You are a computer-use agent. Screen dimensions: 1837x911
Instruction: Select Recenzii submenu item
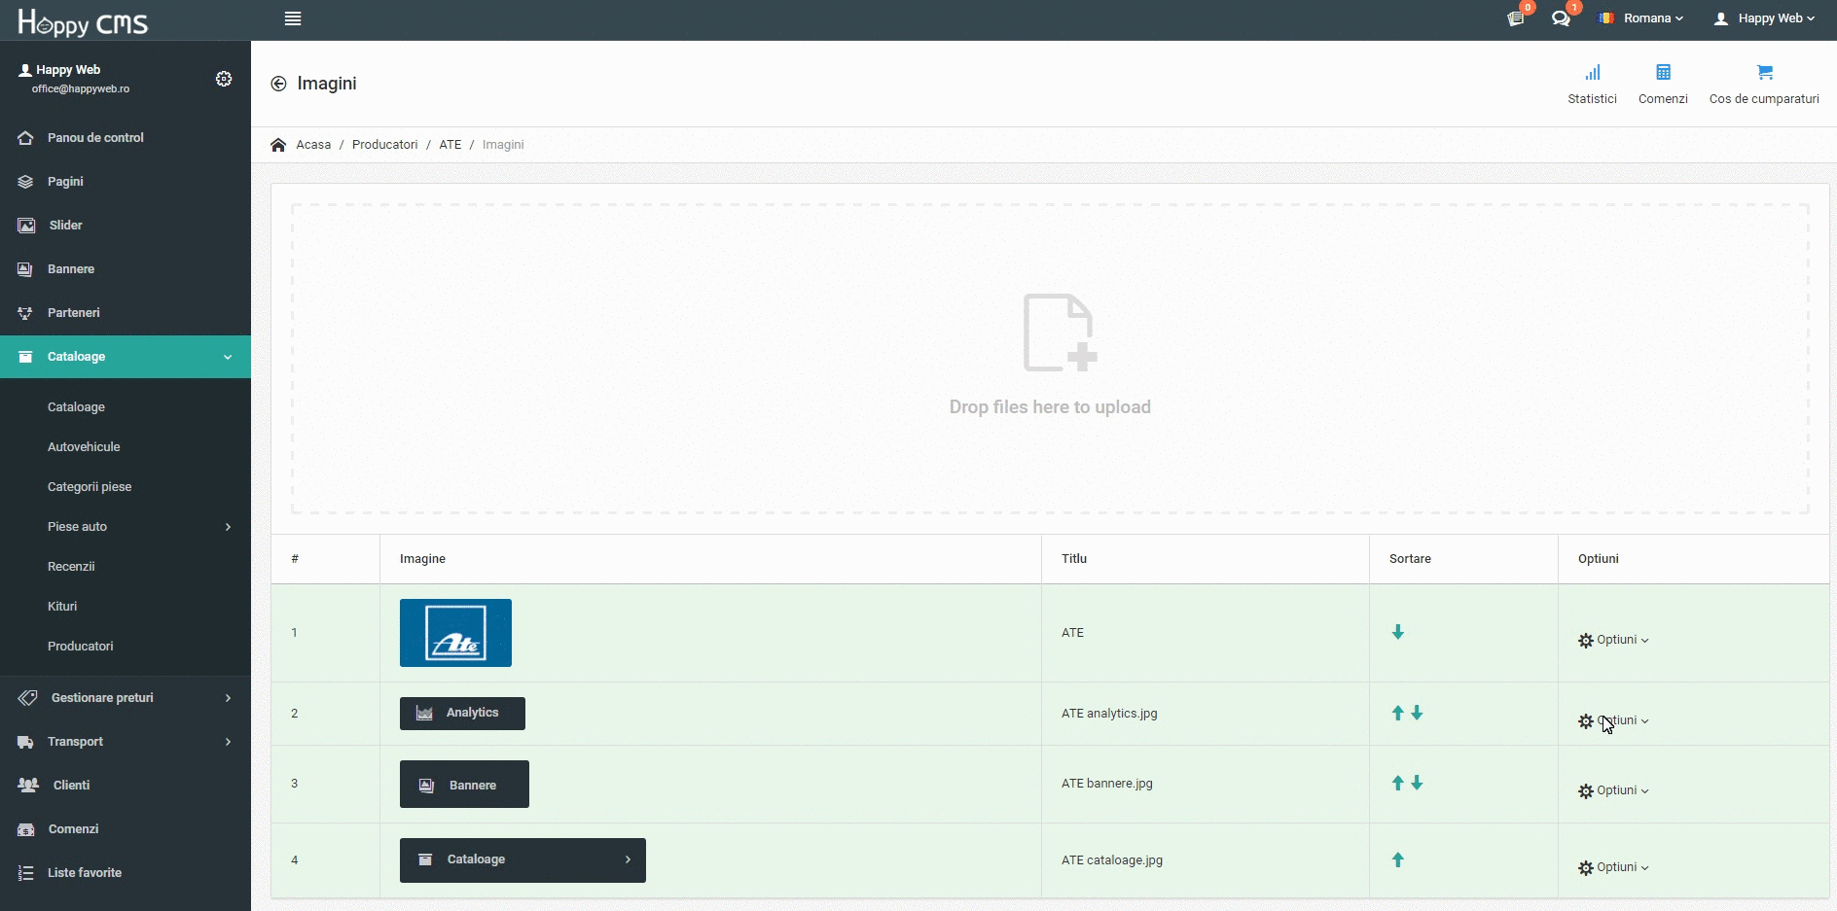pos(126,567)
